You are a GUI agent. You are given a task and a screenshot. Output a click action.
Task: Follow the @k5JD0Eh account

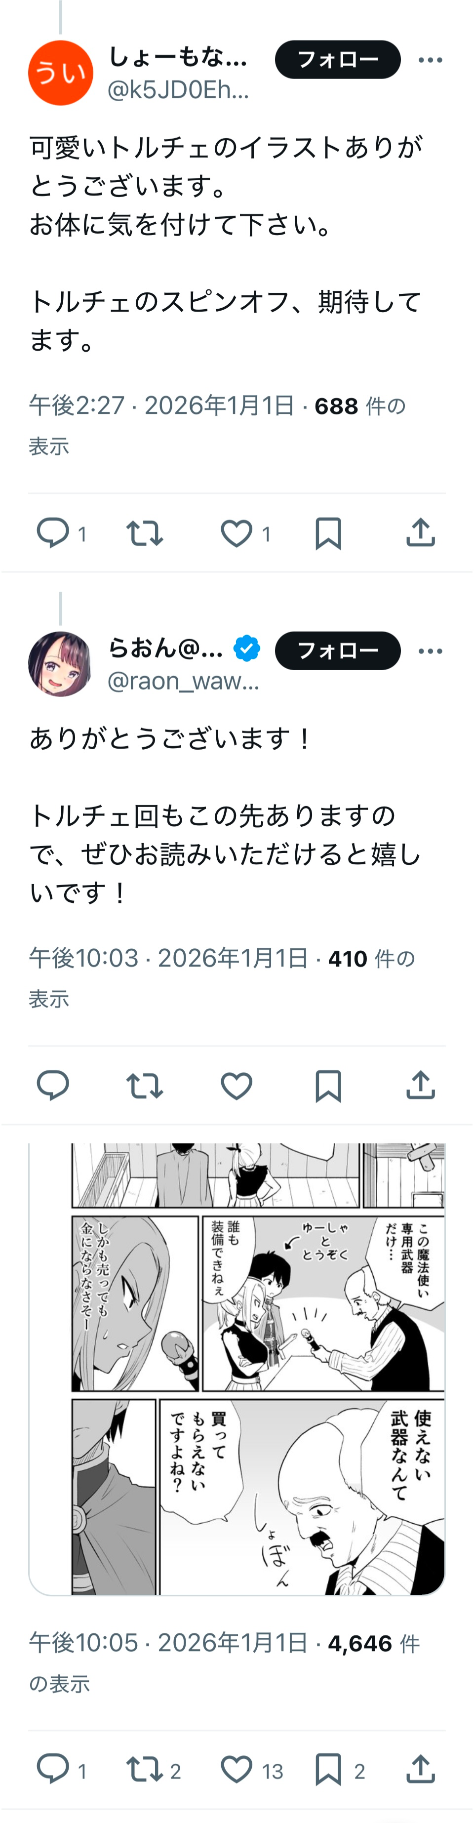pos(337,59)
